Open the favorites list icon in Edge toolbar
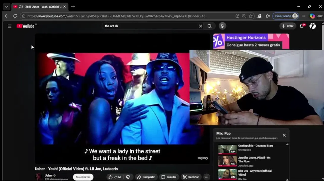Viewport: 324px width, 181px height. (268, 16)
